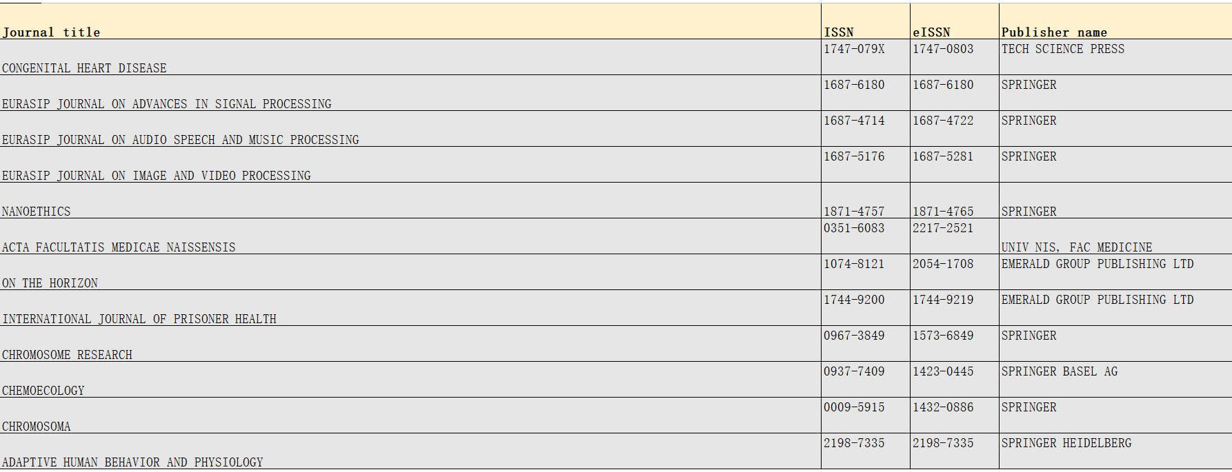Screen dimensions: 1232x472
Task: Select eISSN cell 1744-9219
Action: point(955,308)
